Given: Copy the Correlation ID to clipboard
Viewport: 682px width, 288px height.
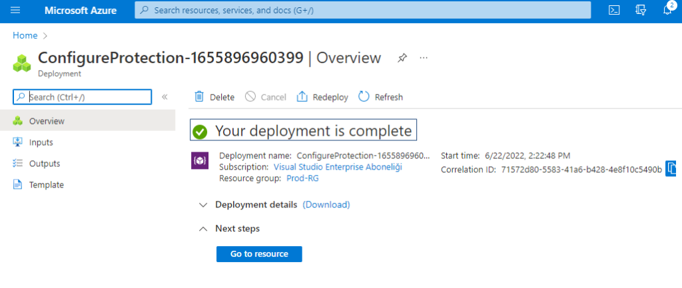Looking at the screenshot, I should [x=671, y=168].
